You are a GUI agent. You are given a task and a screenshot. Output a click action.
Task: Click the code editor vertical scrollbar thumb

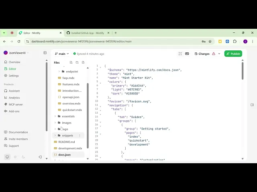[243, 71]
